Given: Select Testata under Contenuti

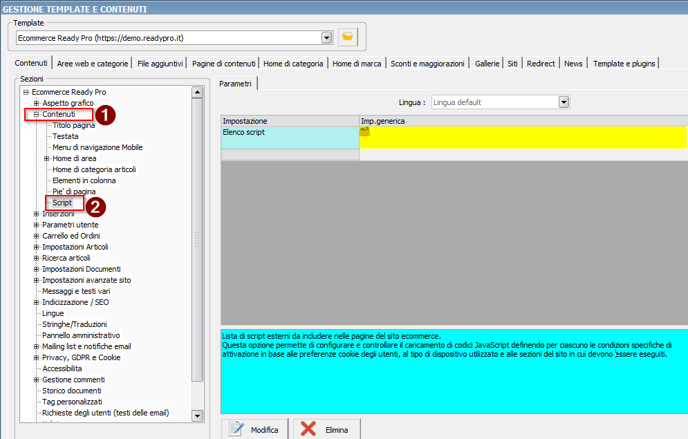Looking at the screenshot, I should coord(66,136).
